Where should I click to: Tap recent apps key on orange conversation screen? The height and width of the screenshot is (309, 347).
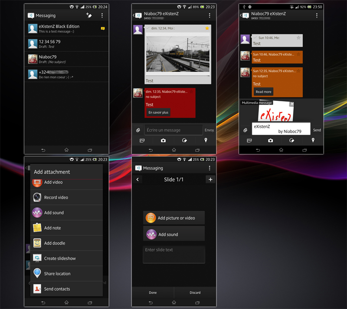pos(304,150)
